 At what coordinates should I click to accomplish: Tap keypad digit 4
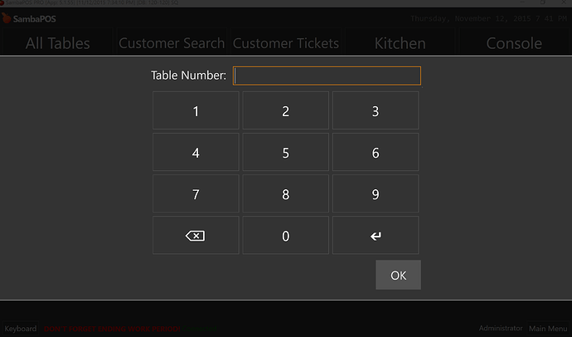(x=196, y=153)
